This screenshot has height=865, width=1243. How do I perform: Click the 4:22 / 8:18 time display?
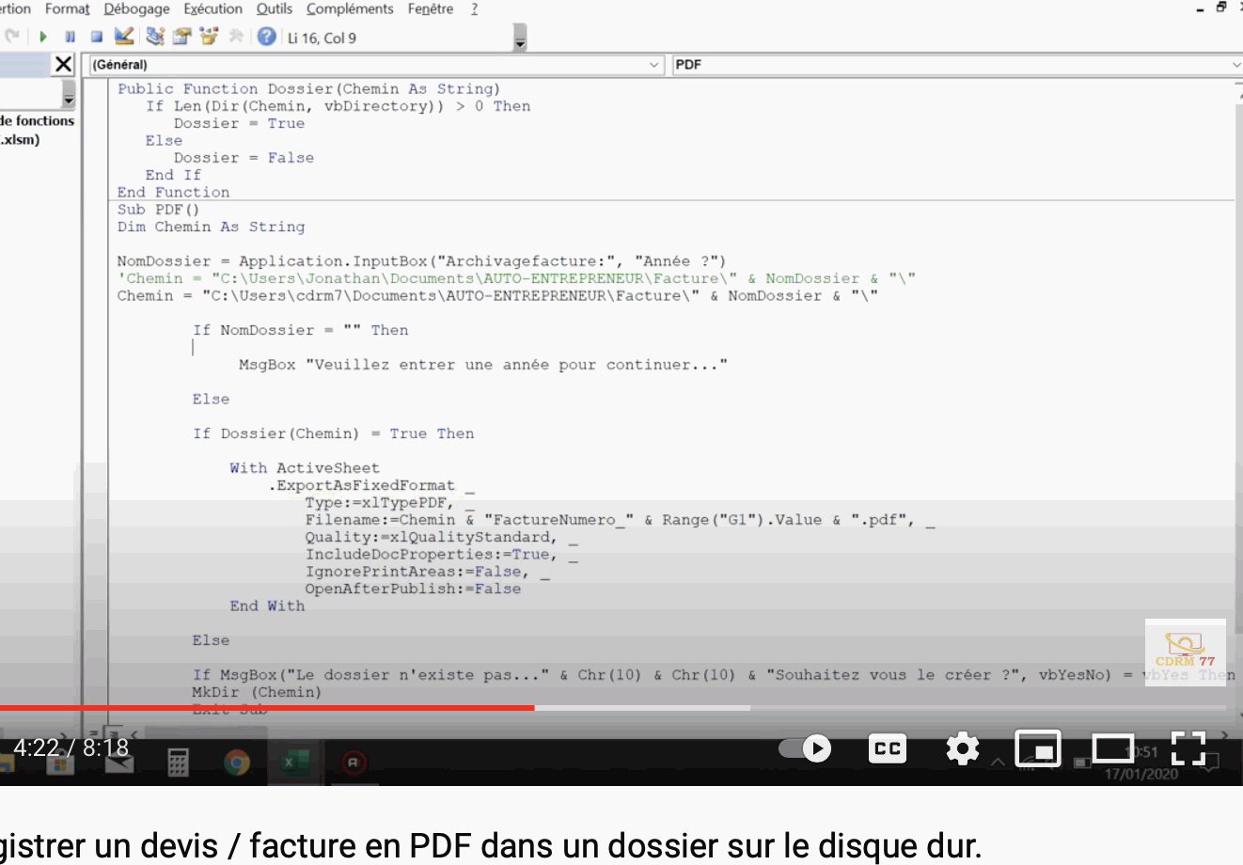[x=71, y=747]
